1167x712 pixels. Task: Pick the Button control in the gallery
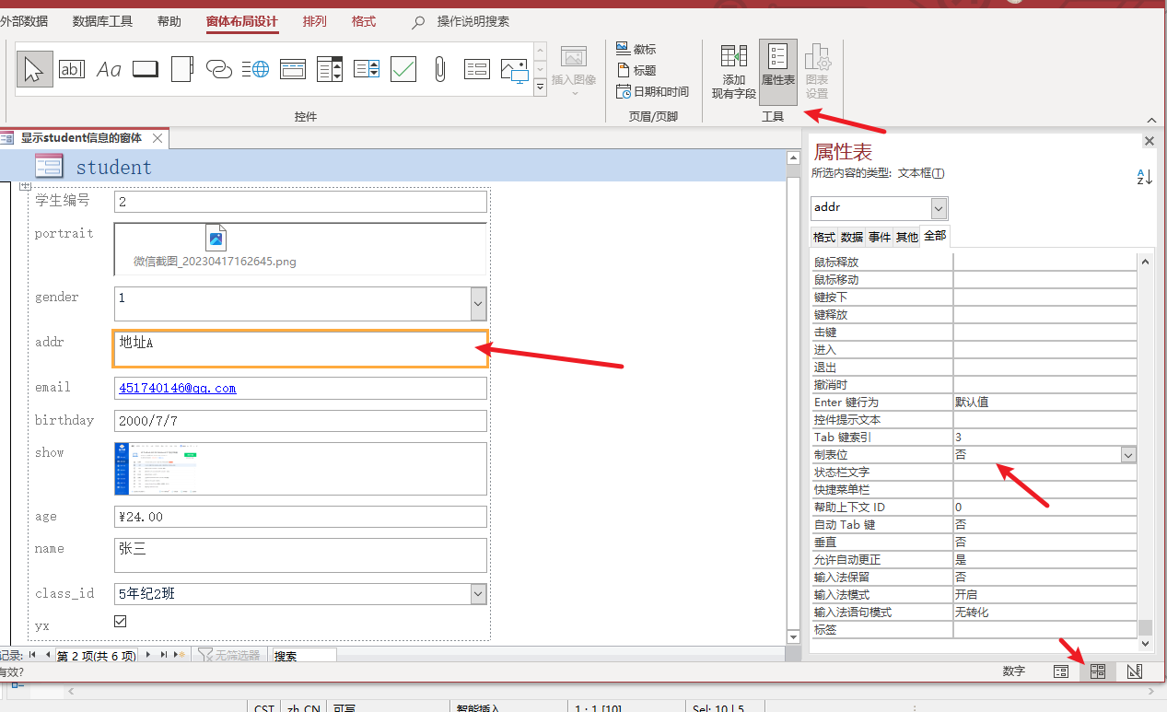tap(146, 68)
